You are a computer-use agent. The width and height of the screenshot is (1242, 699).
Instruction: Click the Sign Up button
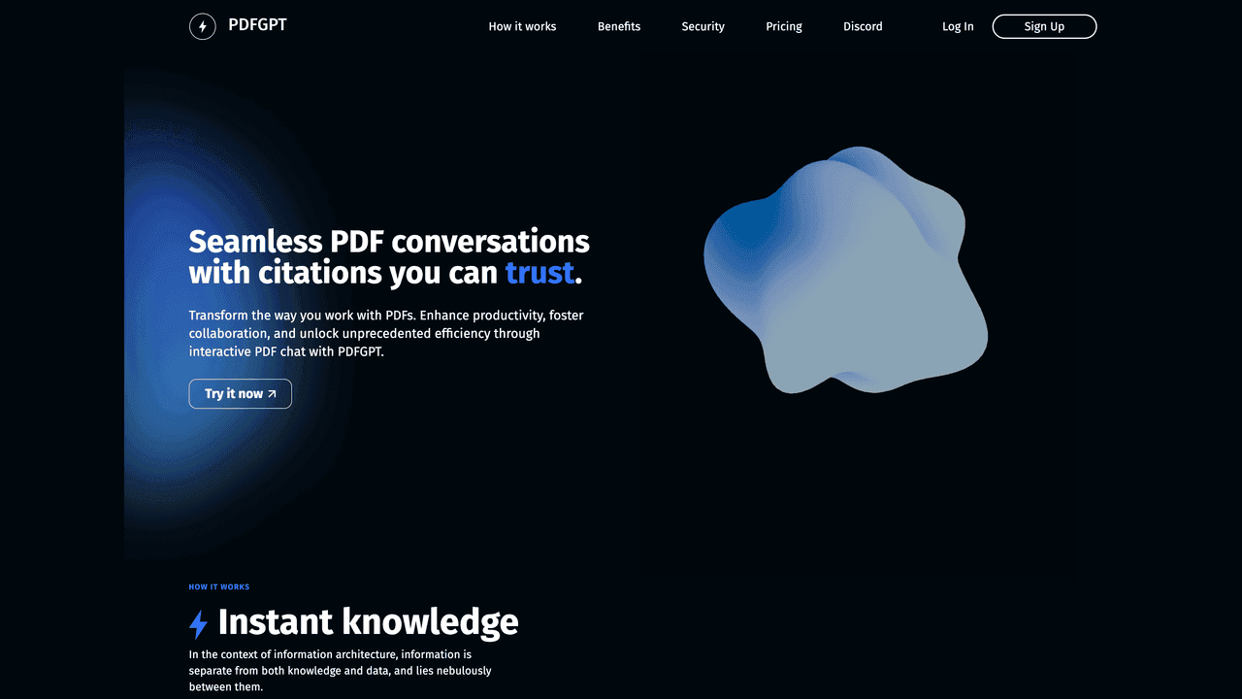pyautogui.click(x=1044, y=26)
